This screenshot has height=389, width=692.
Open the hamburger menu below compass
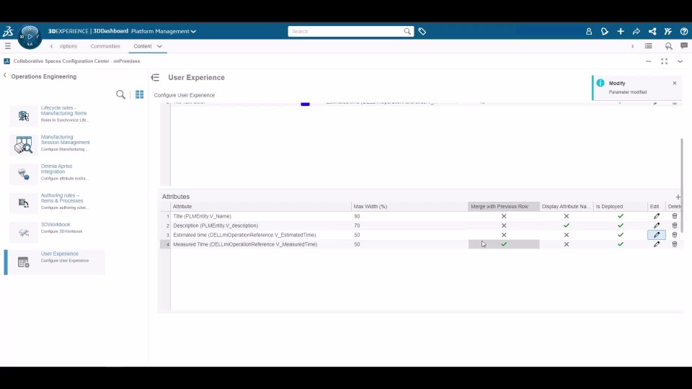pos(7,46)
